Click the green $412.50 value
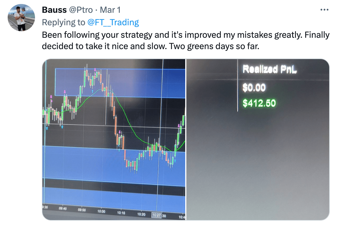The height and width of the screenshot is (226, 338). (259, 103)
